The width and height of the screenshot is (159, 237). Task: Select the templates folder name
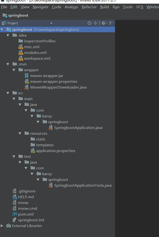click(x=45, y=145)
